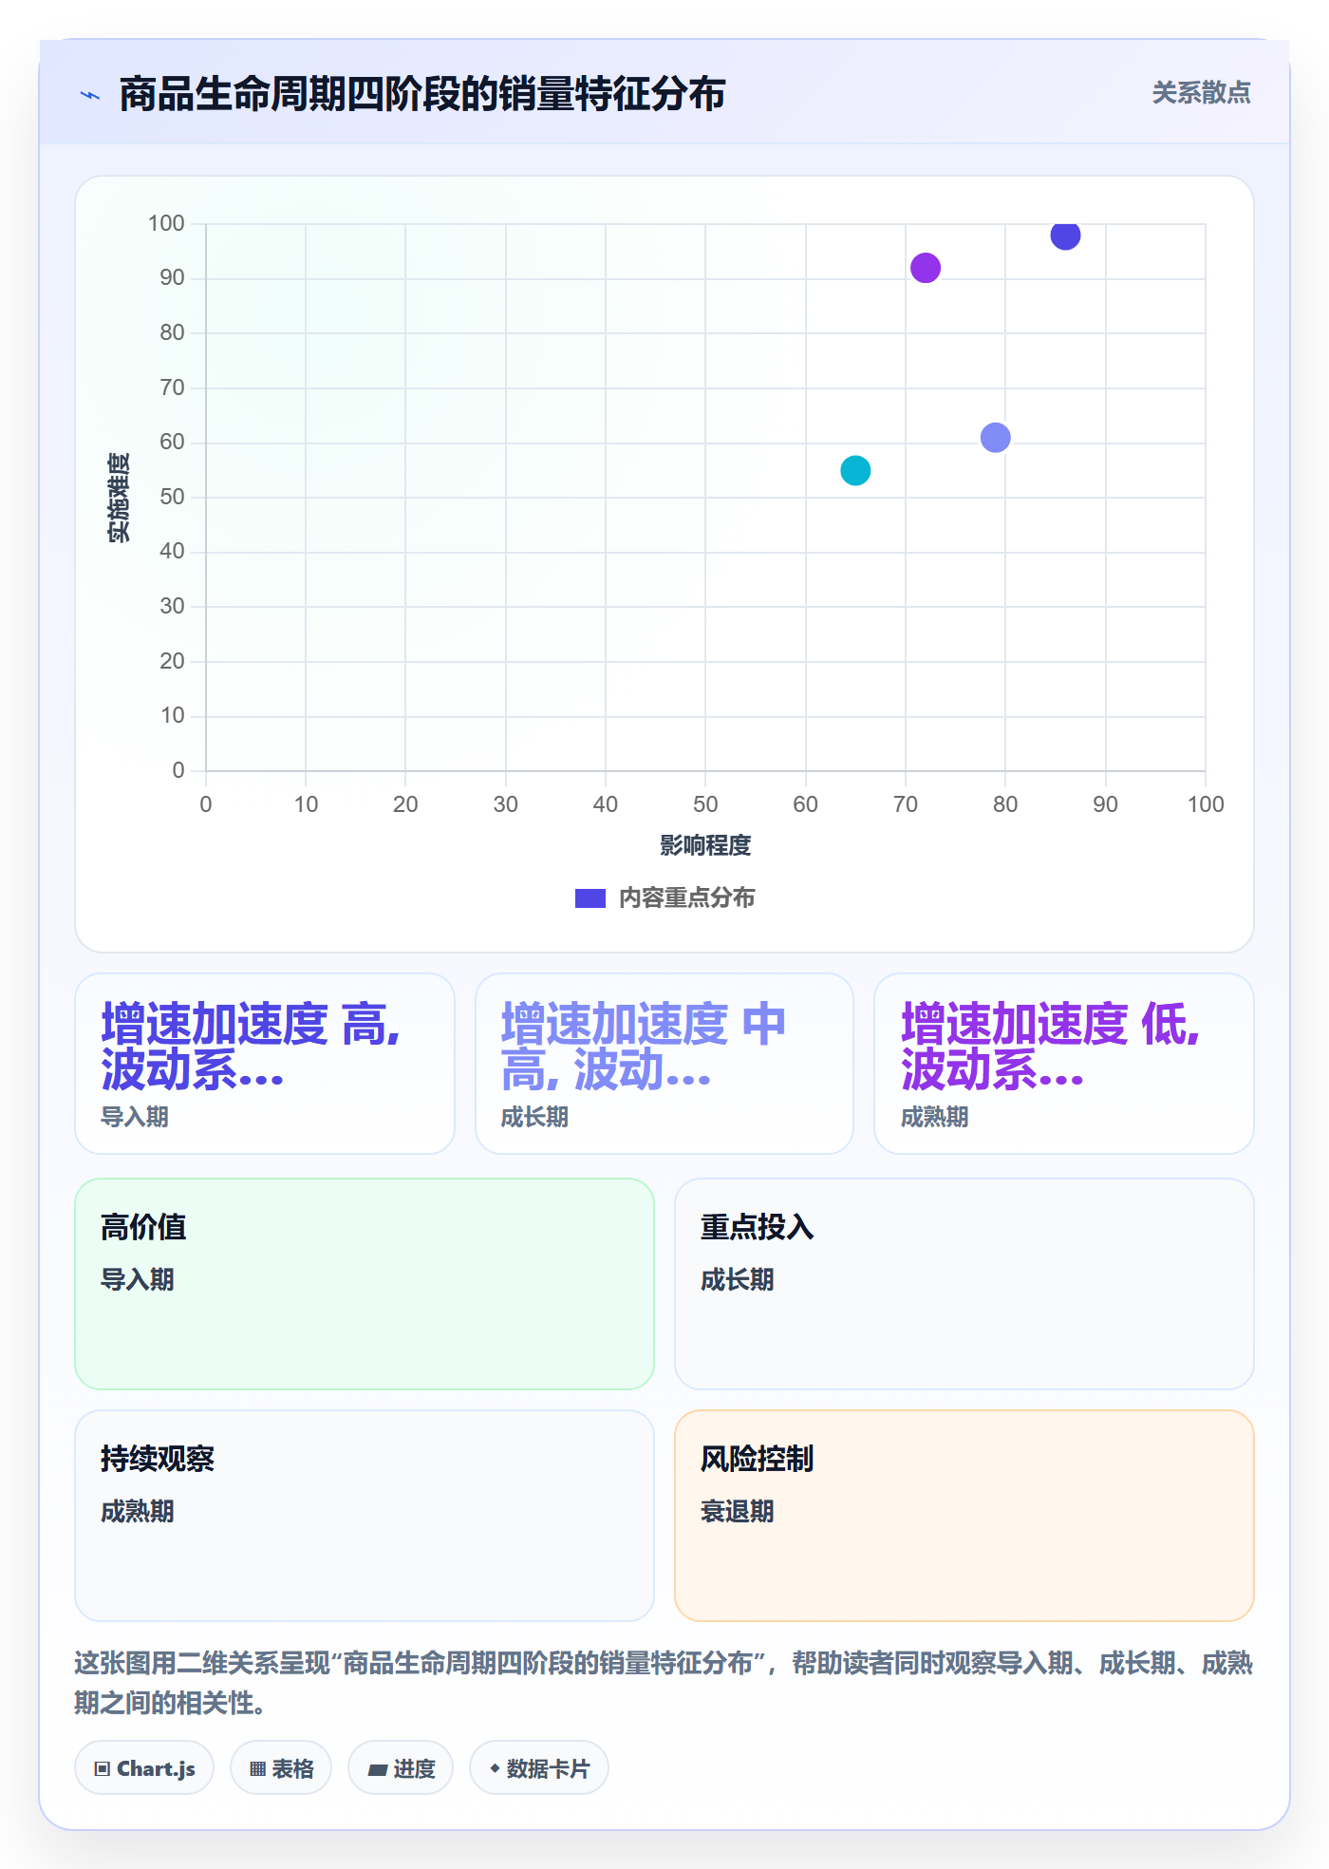1329x1869 pixels.
Task: Select the green 高价值 quadrant card
Action: point(365,1284)
